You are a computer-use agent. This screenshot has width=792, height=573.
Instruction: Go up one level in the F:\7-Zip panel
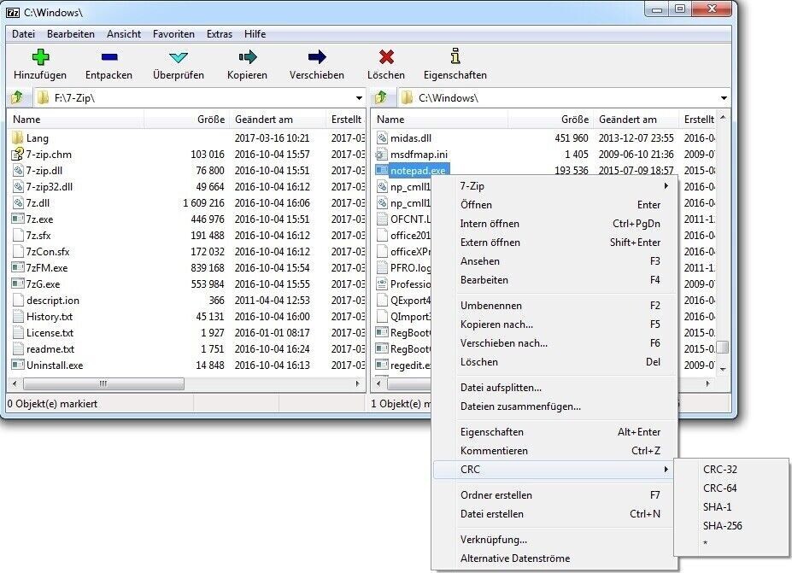pyautogui.click(x=15, y=97)
